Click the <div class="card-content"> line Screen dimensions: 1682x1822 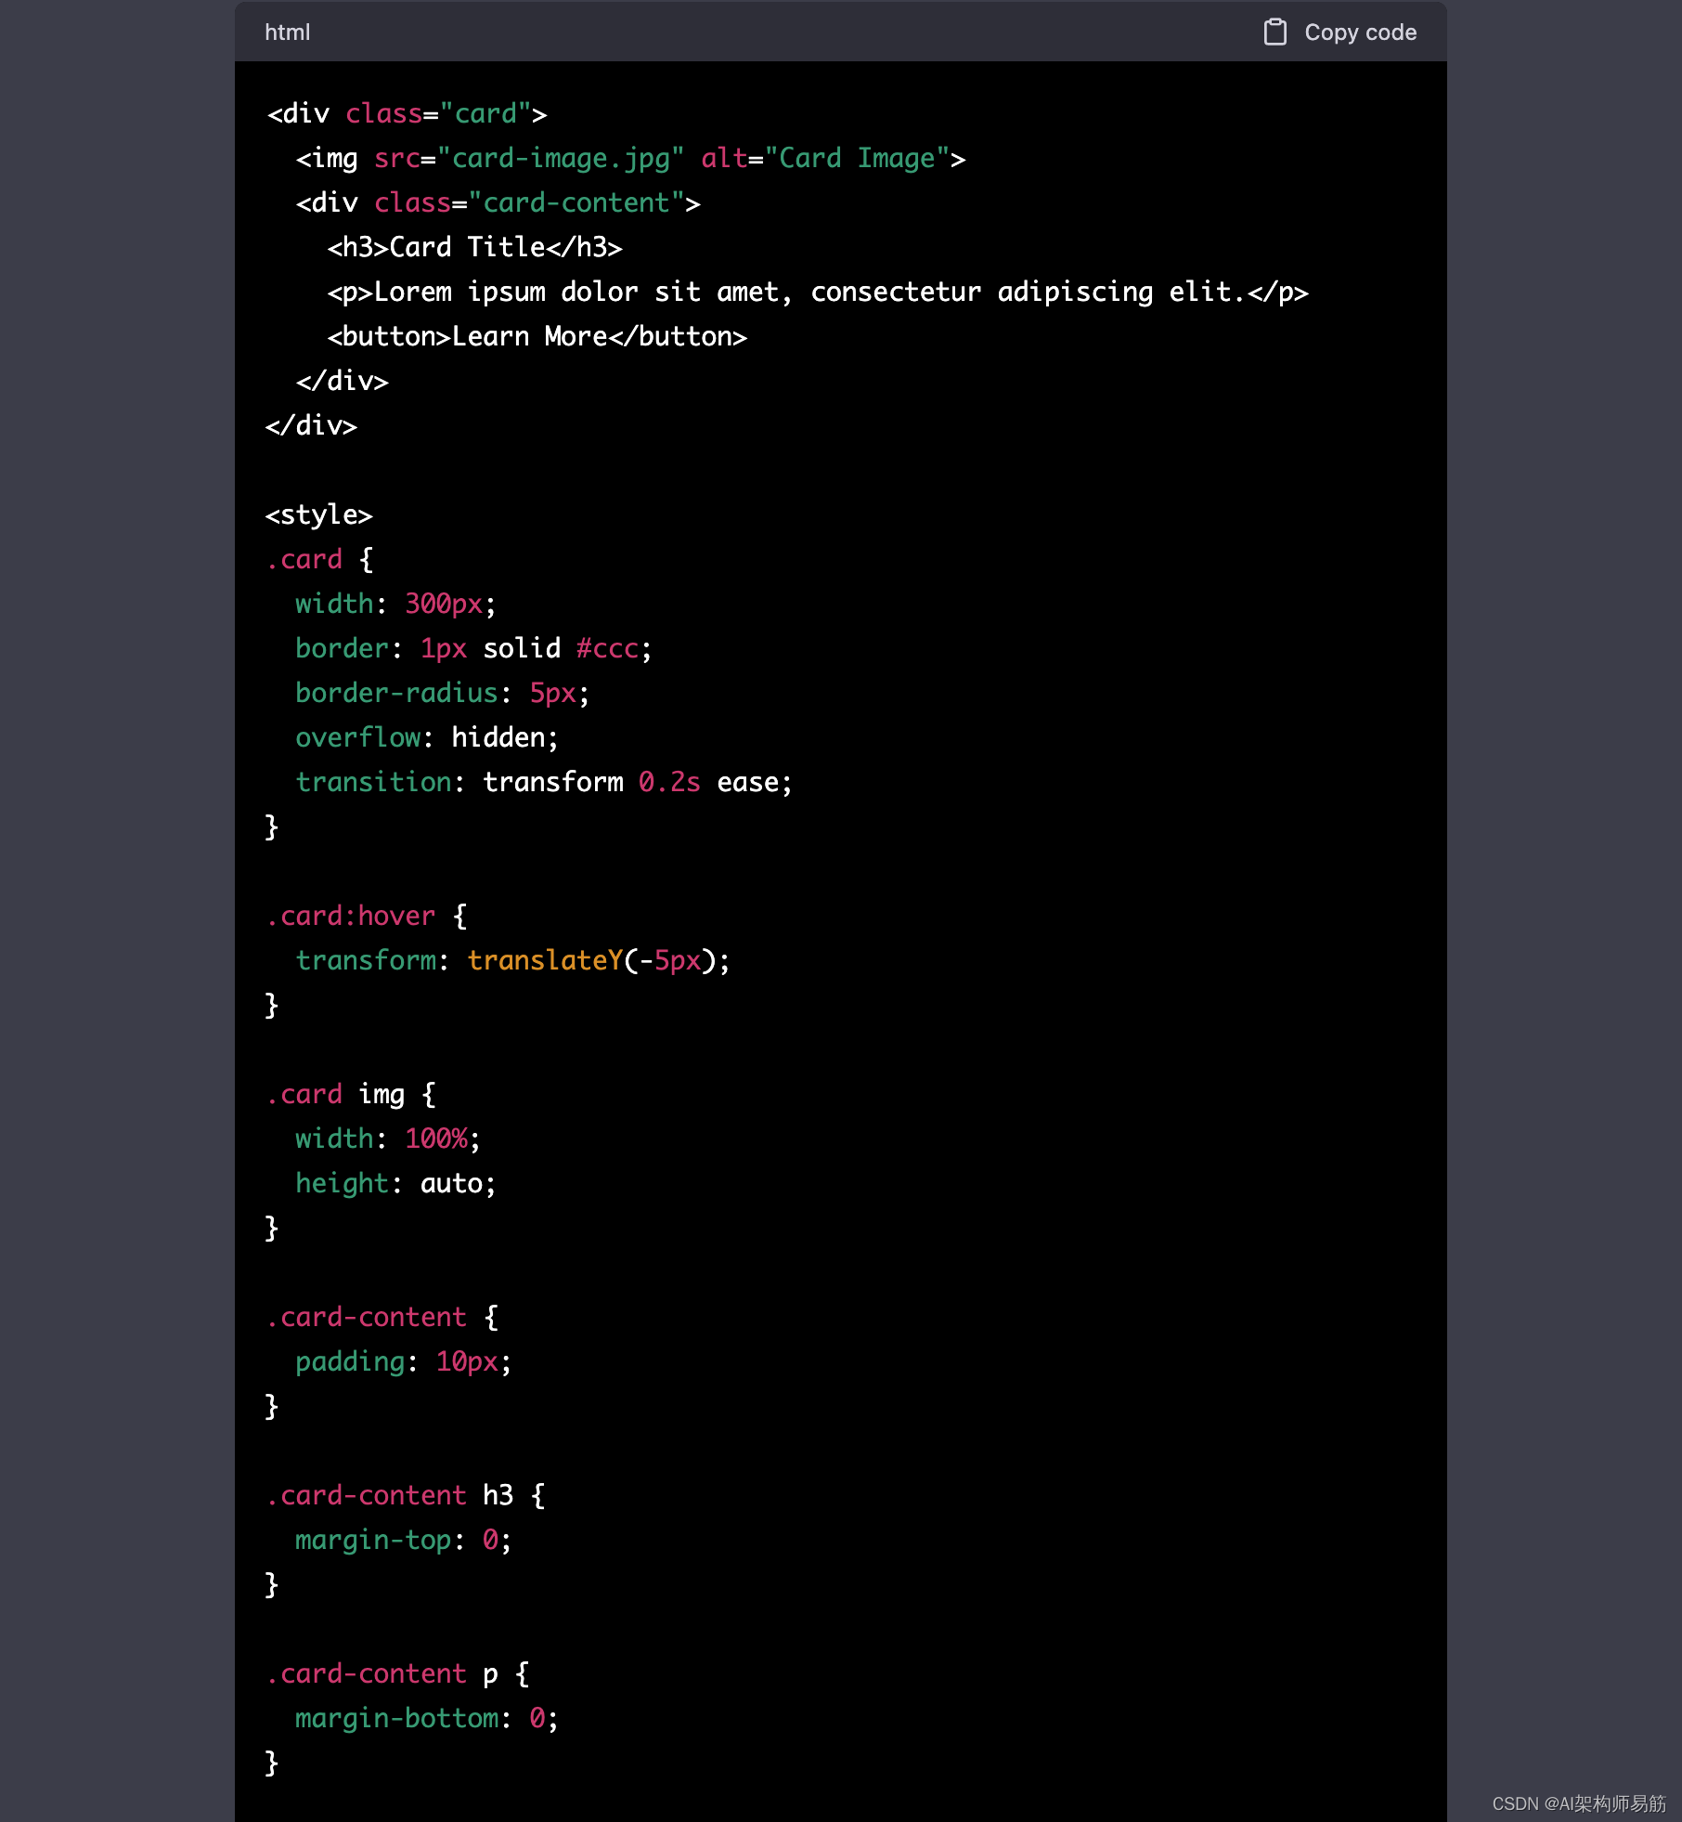click(498, 202)
